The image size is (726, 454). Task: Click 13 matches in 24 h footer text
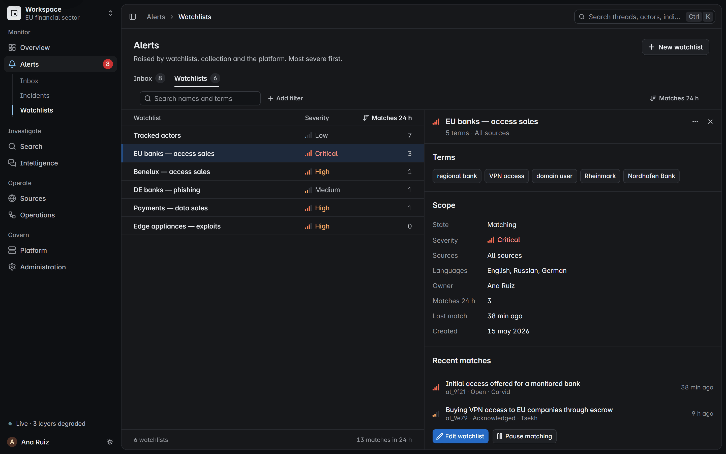point(384,440)
